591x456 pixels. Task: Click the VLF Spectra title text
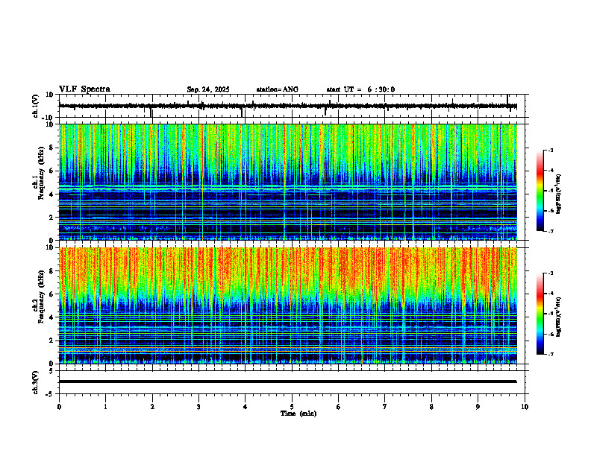pos(84,89)
